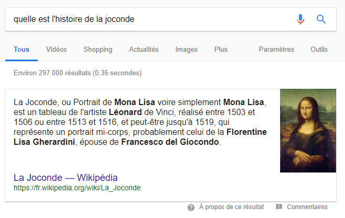Viewport: 345px width, 218px height.
Task: Expand the Plus menu
Action: 221,50
